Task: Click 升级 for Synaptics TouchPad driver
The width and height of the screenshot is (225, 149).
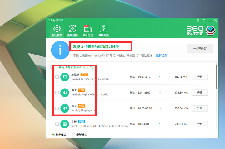Action: pyautogui.click(x=200, y=77)
